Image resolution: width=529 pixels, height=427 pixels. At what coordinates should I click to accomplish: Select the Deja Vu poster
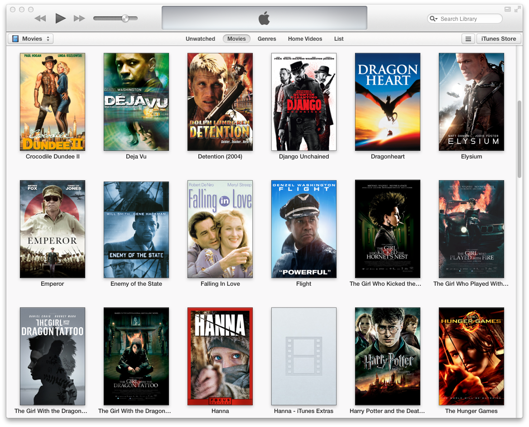coord(136,102)
